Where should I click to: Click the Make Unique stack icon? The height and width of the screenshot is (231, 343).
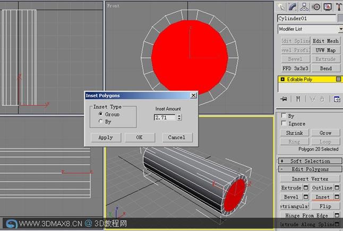point(312,99)
